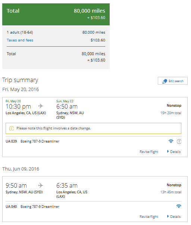Click the Wi-Fi icon for flight UA 839
The height and width of the screenshot is (225, 191).
coord(171,141)
